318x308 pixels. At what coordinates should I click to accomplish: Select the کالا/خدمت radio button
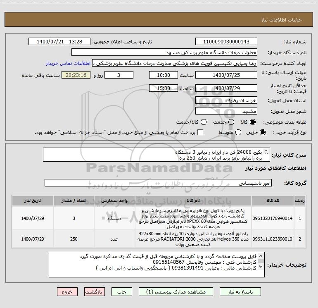204,122
